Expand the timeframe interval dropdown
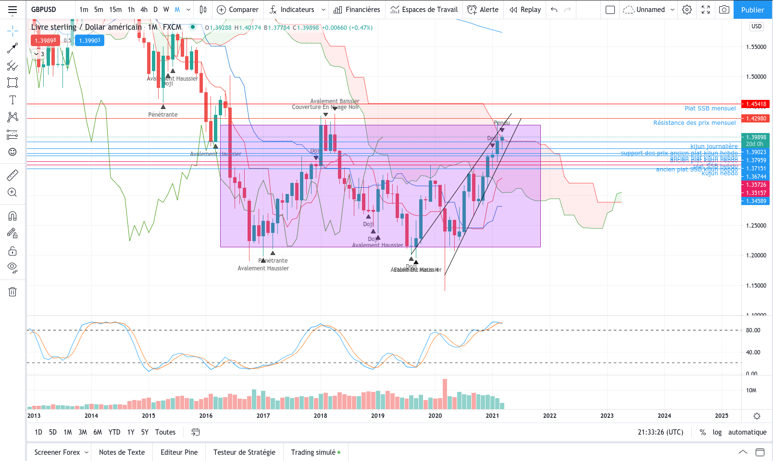The height and width of the screenshot is (461, 773). [188, 10]
